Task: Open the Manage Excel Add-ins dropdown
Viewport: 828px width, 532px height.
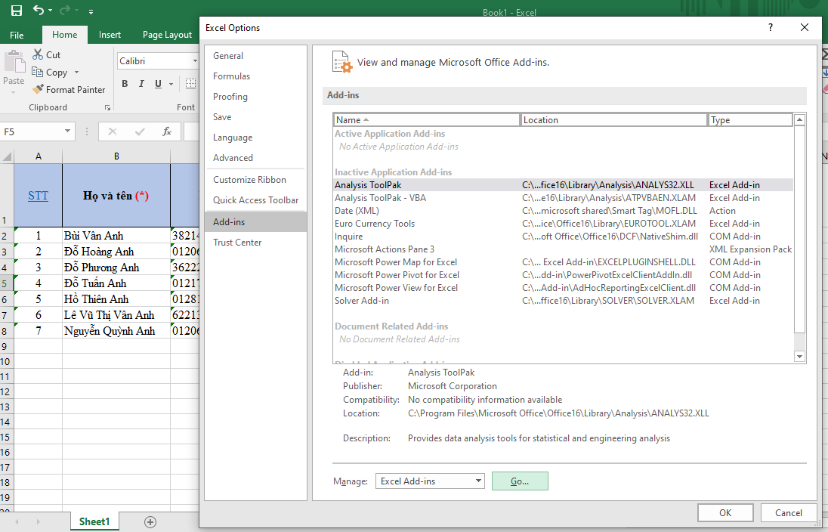Action: click(x=430, y=481)
